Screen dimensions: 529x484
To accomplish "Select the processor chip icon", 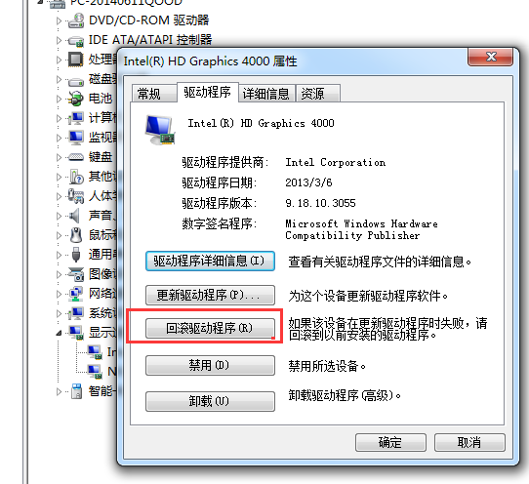I will 75,60.
